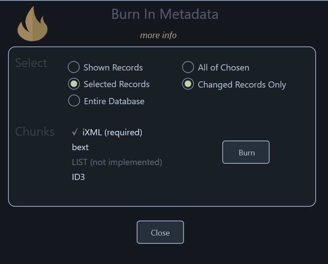Screen dimensions: 328x264
Task: Click the golden flame logo icon
Action: (32, 24)
